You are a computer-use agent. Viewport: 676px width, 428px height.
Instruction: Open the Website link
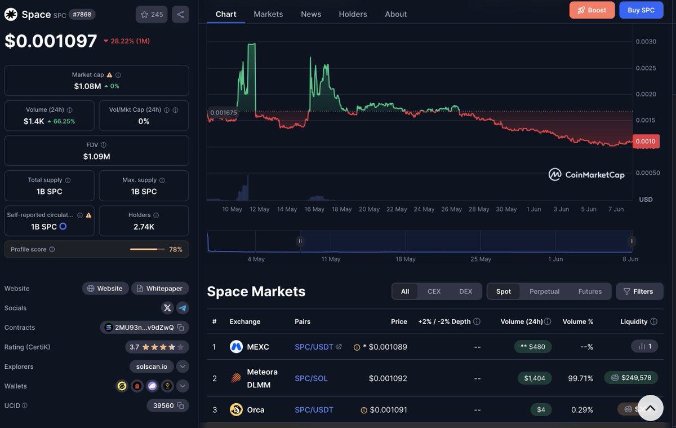(105, 288)
